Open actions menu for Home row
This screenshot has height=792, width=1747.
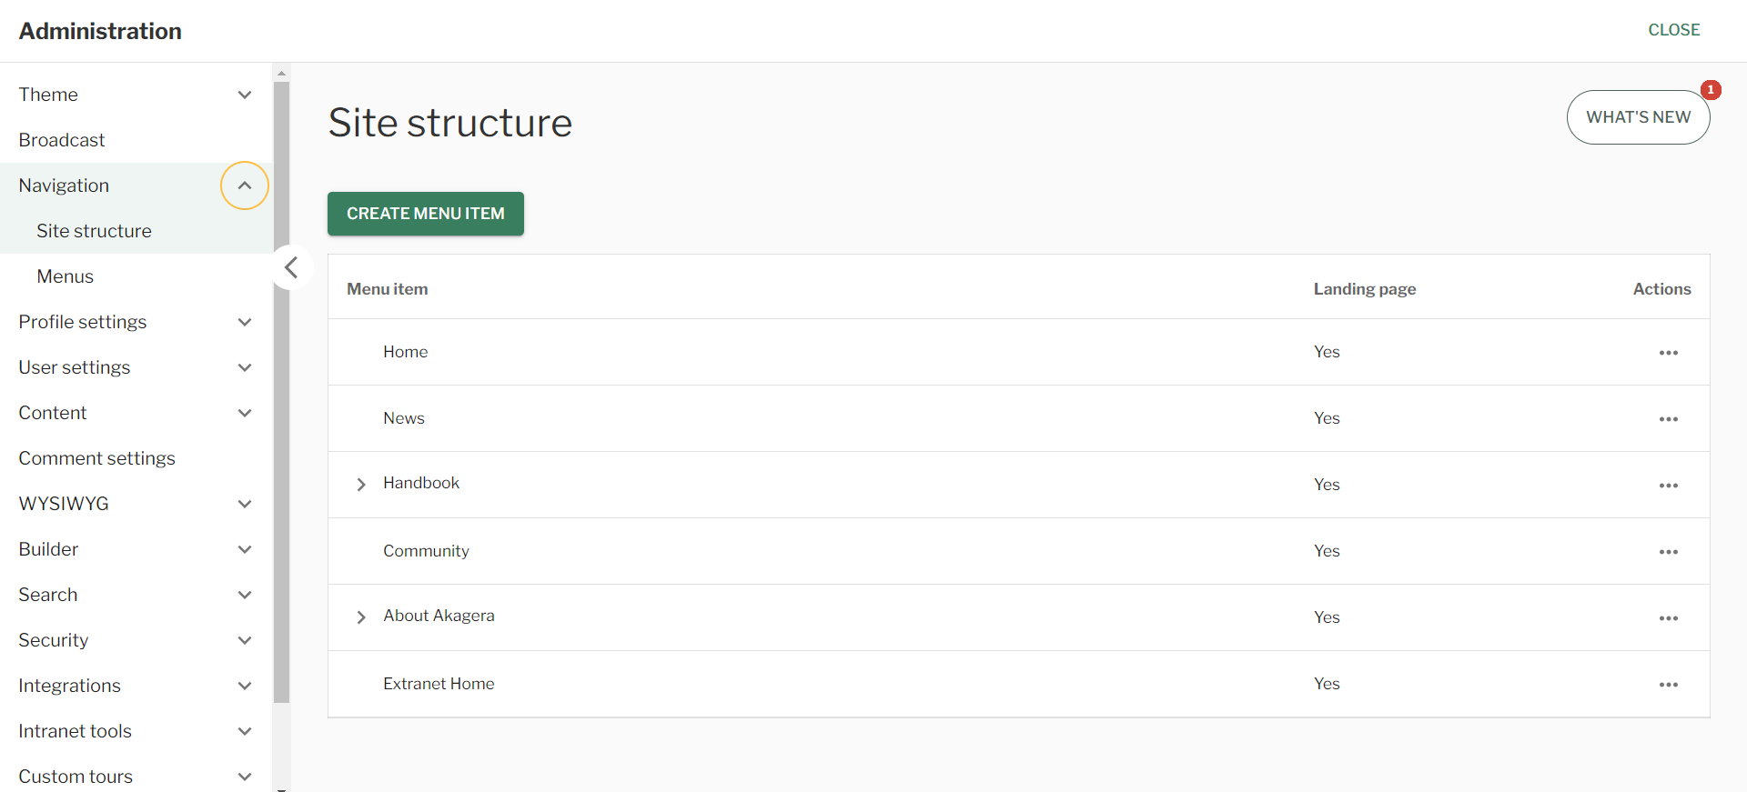tap(1668, 353)
